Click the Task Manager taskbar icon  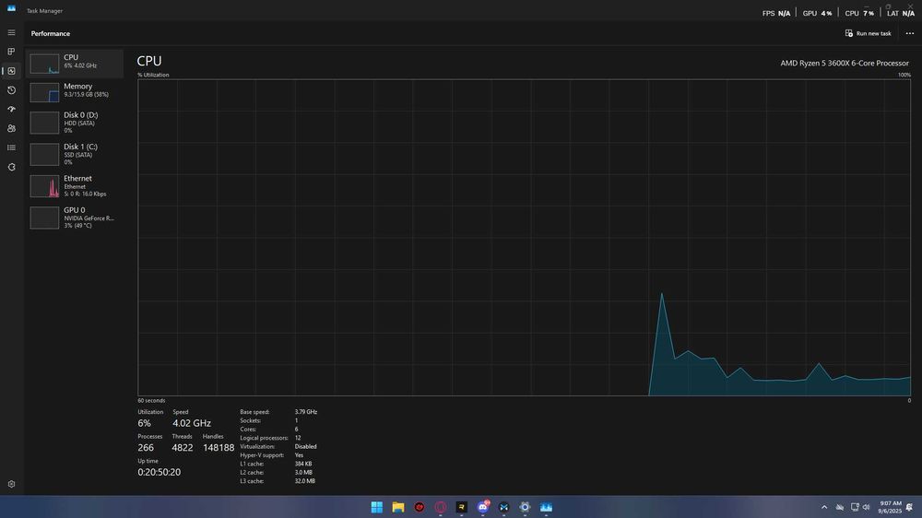[546, 507]
